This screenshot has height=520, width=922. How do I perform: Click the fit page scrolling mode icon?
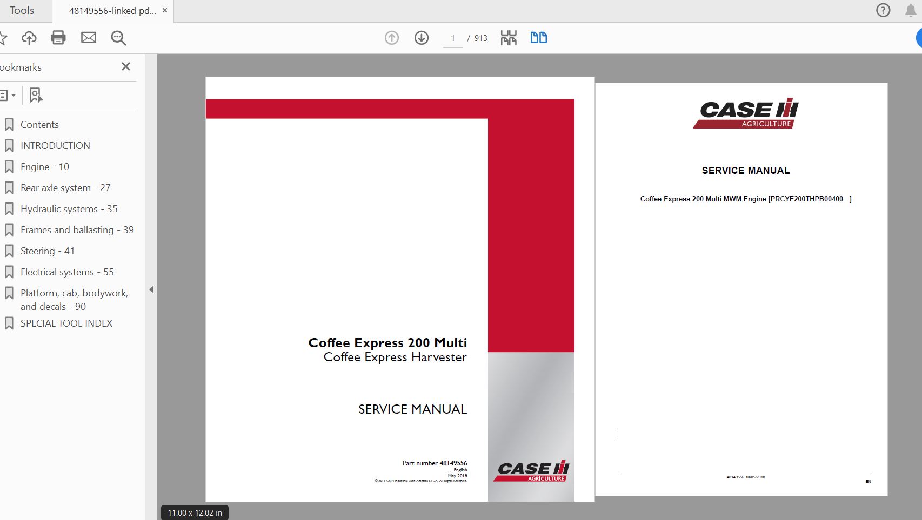[x=509, y=38]
